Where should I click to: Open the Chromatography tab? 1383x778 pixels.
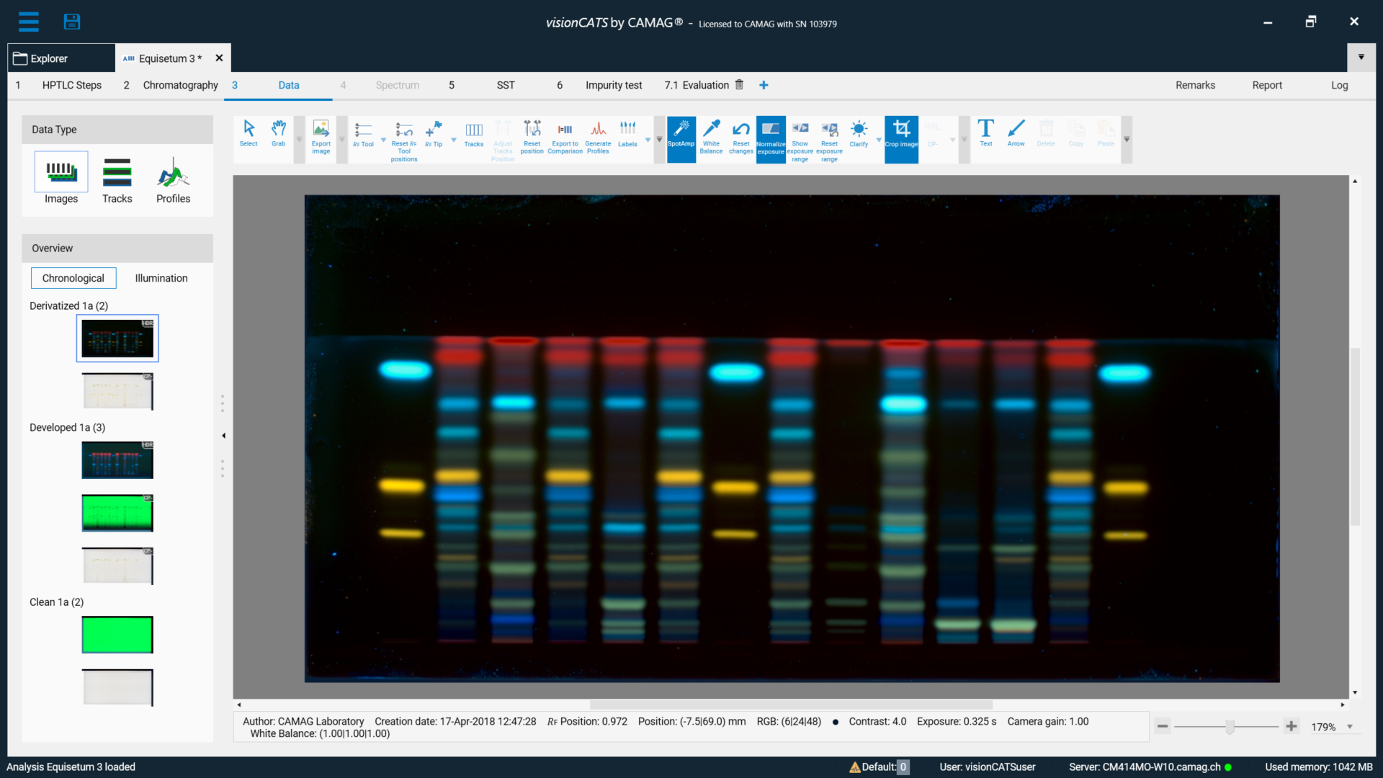(180, 85)
